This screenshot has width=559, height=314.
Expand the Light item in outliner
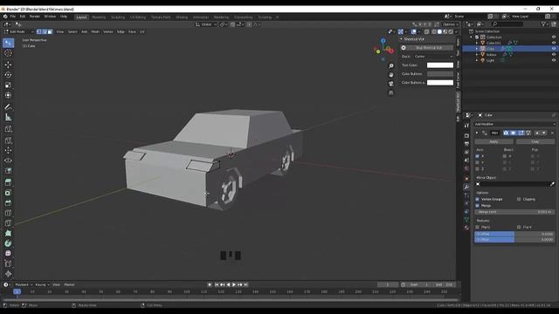[x=477, y=60]
